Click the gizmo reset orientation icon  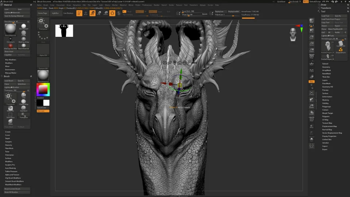pyautogui.click(x=184, y=63)
